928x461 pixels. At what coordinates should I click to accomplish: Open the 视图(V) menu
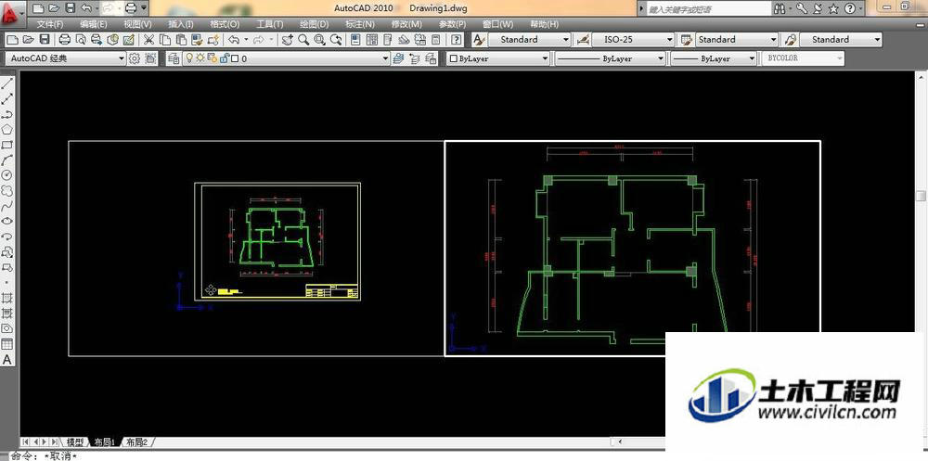138,24
